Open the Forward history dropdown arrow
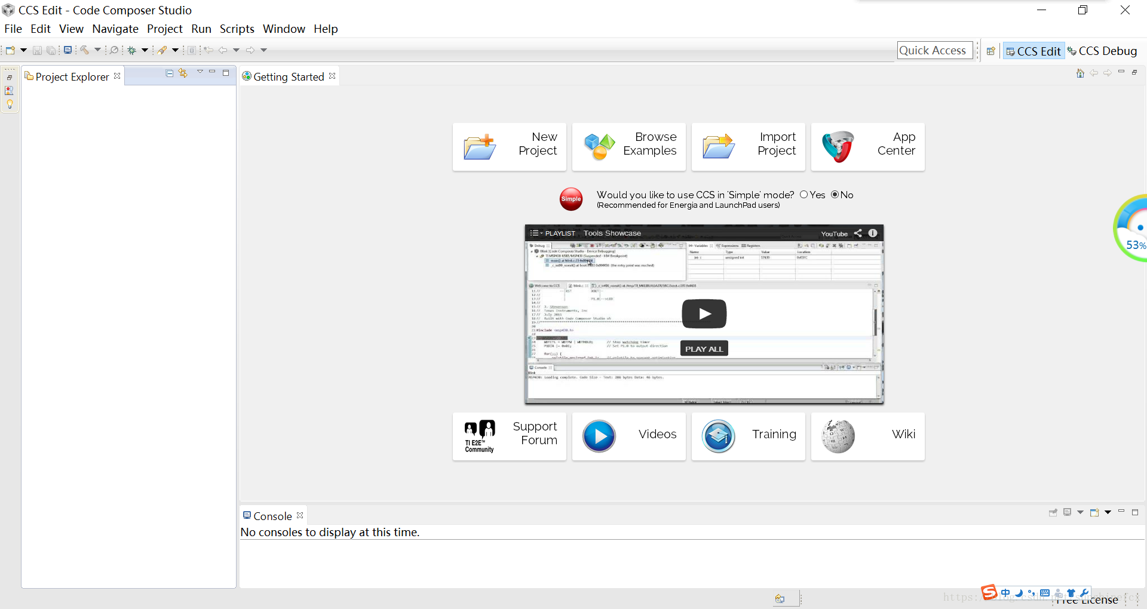This screenshot has width=1147, height=609. click(x=263, y=50)
